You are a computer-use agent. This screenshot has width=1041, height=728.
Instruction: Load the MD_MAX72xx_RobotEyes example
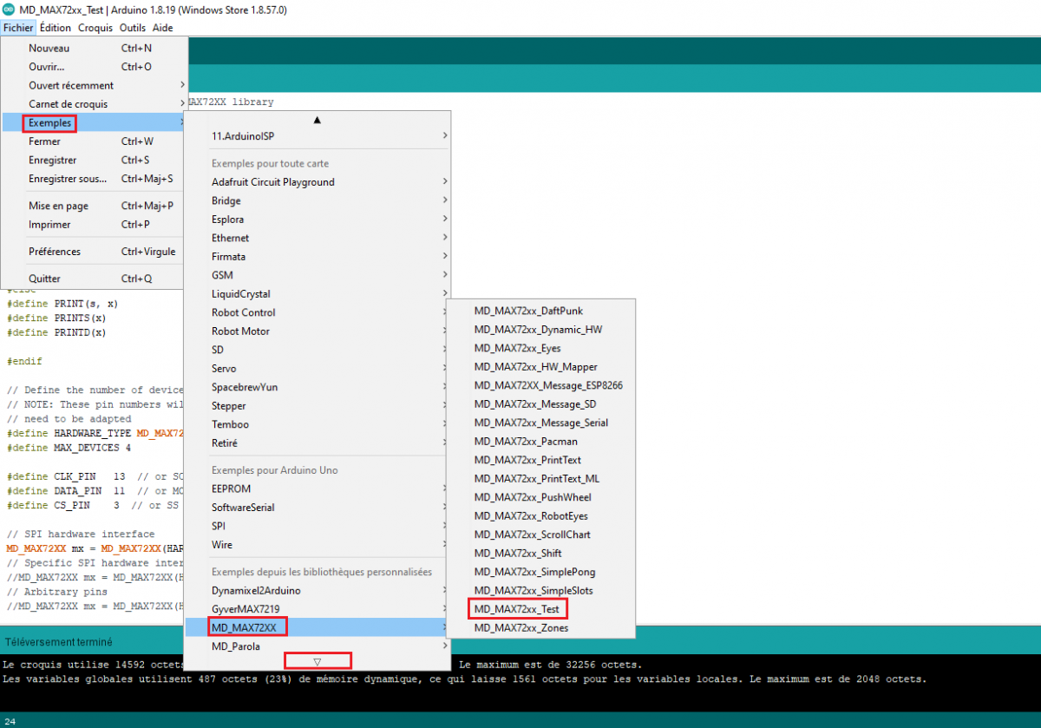tap(541, 516)
